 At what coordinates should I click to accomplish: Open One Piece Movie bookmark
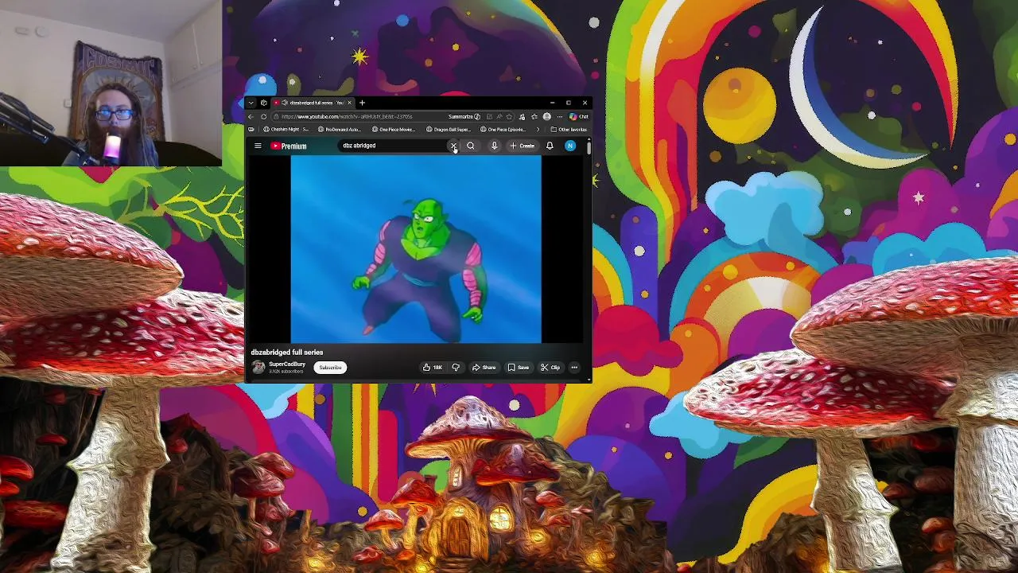(394, 129)
